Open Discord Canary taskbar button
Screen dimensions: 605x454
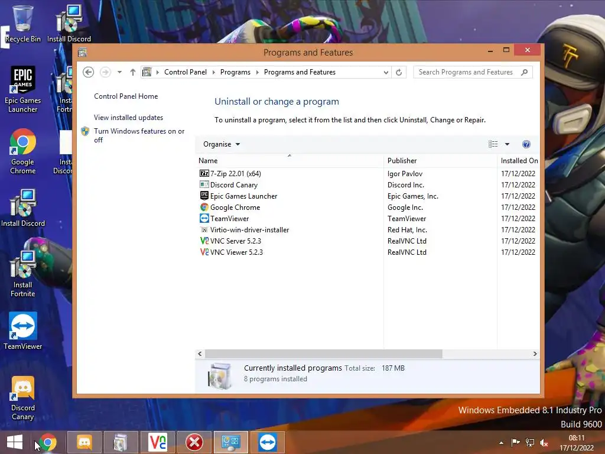tap(84, 442)
